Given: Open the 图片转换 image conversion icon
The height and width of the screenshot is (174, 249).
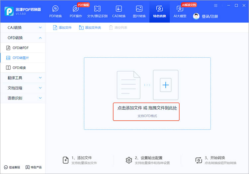Looking at the screenshot, I should (x=139, y=9).
